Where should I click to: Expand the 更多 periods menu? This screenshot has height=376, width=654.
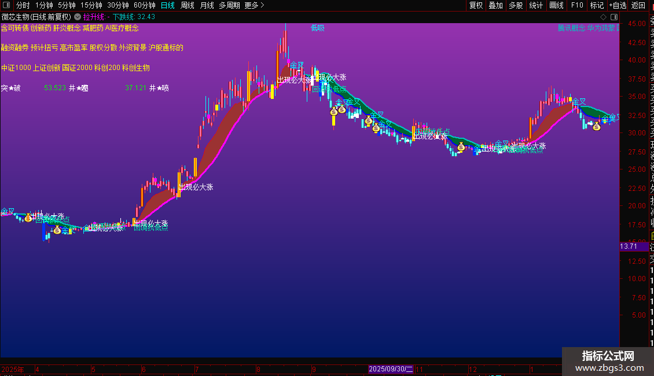click(255, 5)
